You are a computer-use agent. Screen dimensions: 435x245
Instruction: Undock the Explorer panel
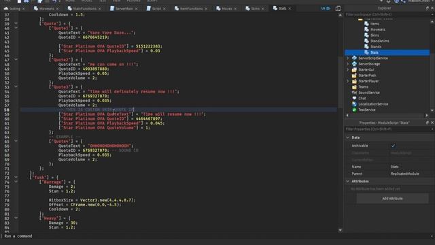[x=428, y=8]
